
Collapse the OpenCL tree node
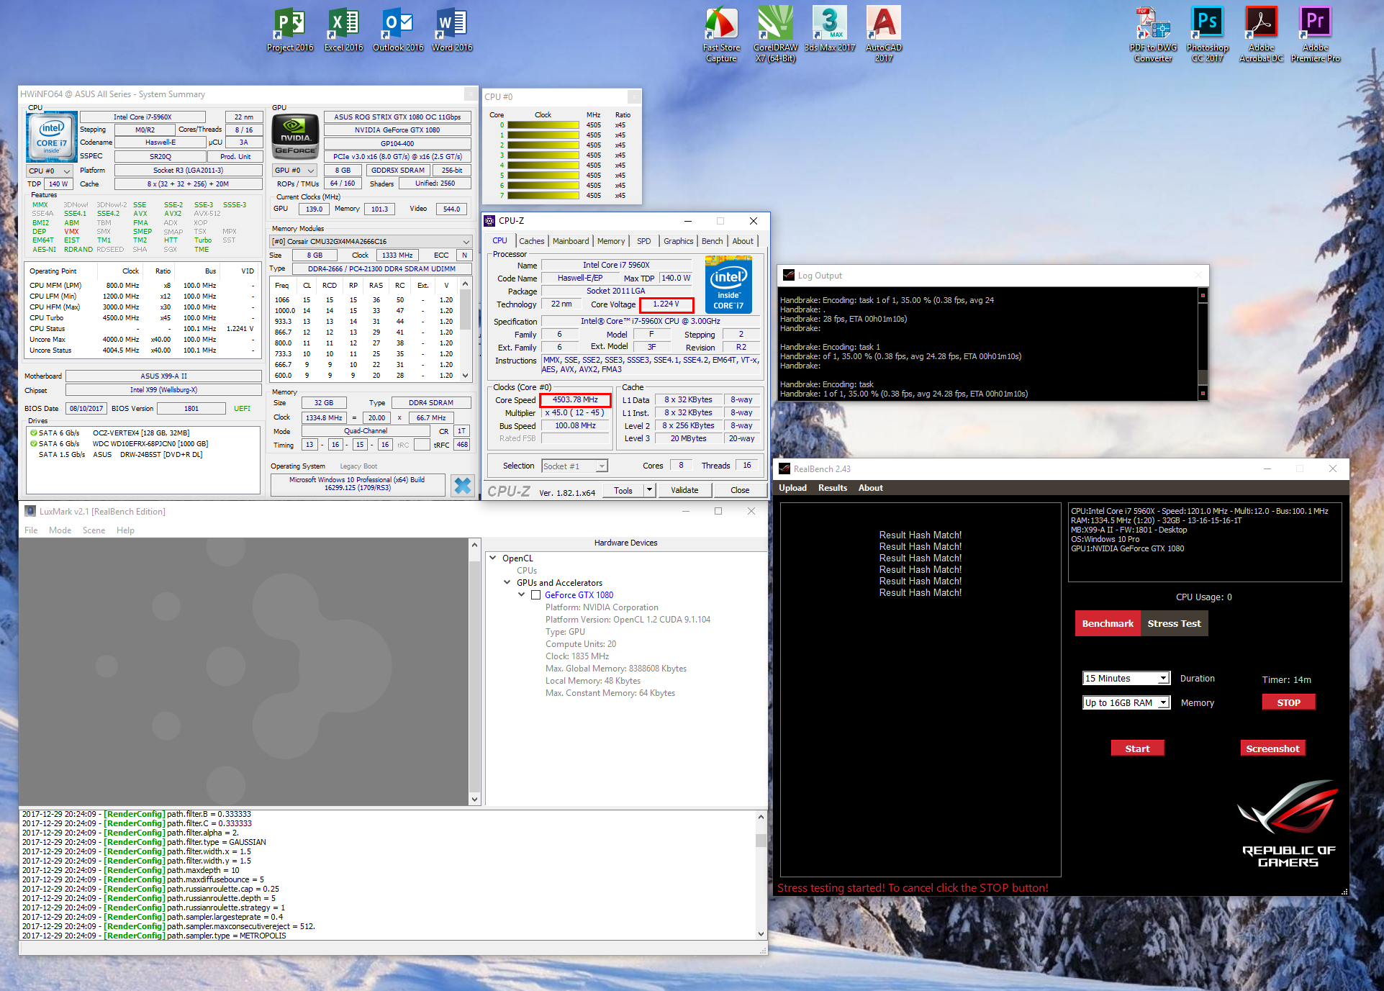coord(493,558)
